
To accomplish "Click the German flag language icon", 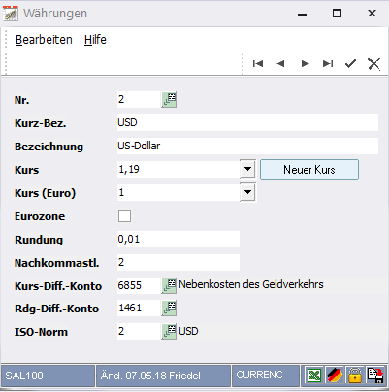I will [x=335, y=376].
